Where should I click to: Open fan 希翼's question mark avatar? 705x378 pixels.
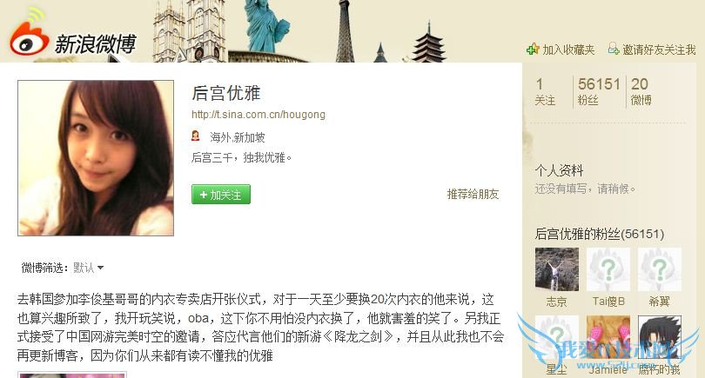pyautogui.click(x=660, y=269)
